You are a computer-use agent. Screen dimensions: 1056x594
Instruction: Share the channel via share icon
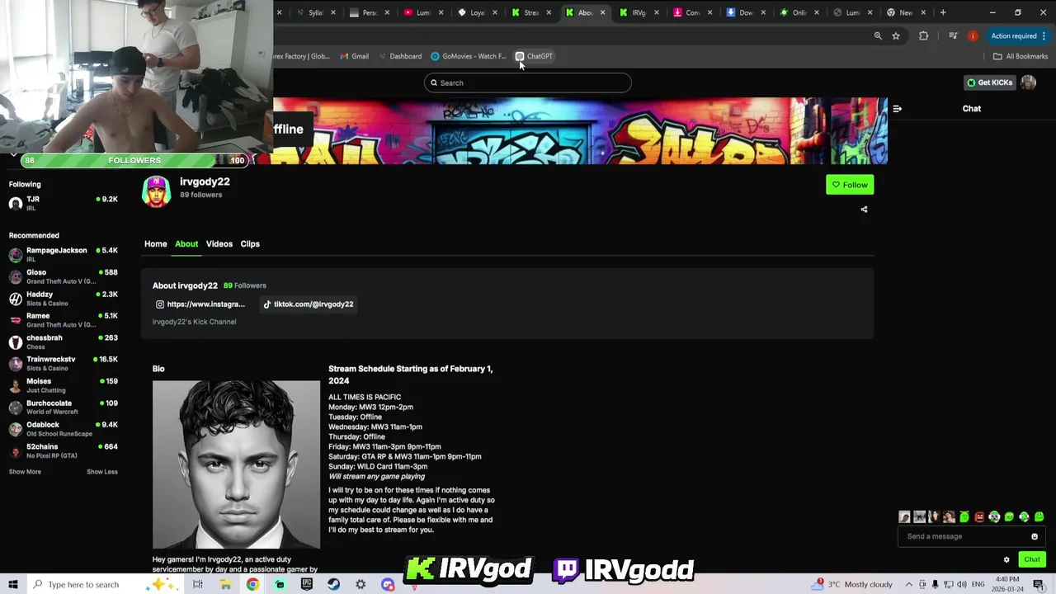point(864,210)
